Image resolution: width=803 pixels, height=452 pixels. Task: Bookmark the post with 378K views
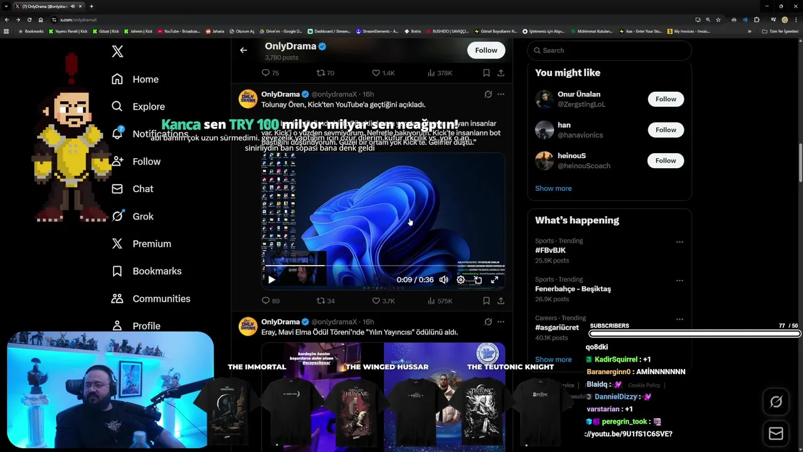point(486,73)
